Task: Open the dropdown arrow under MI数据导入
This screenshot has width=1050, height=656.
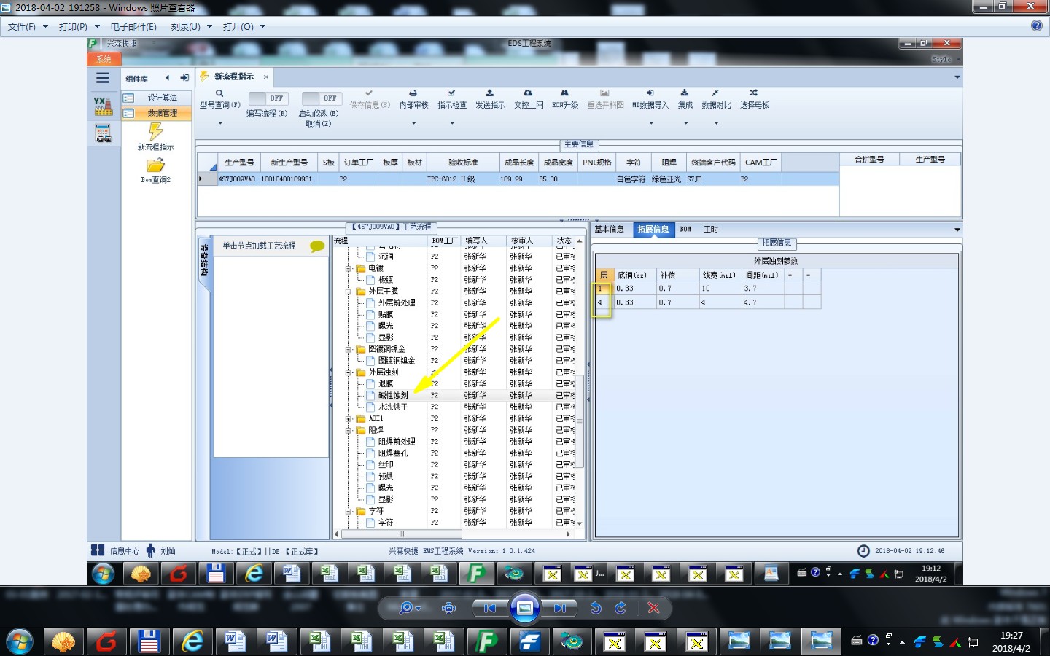Action: 651,123
